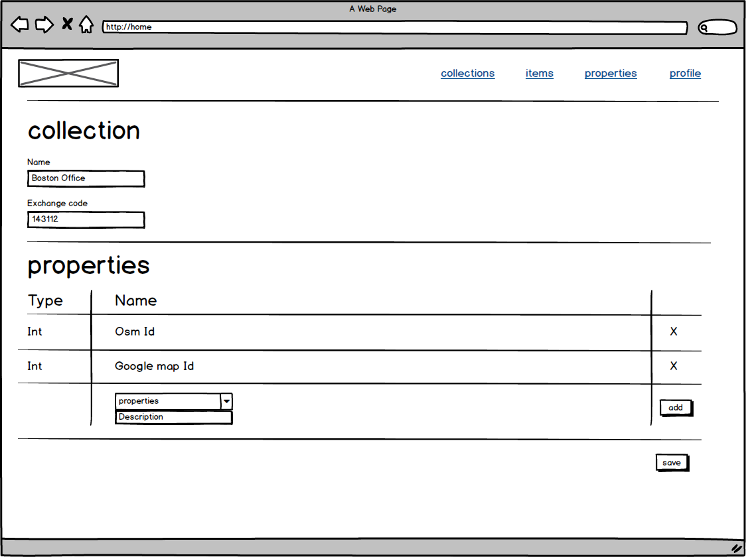Click the Exchange code label
The image size is (746, 557).
pyautogui.click(x=57, y=203)
